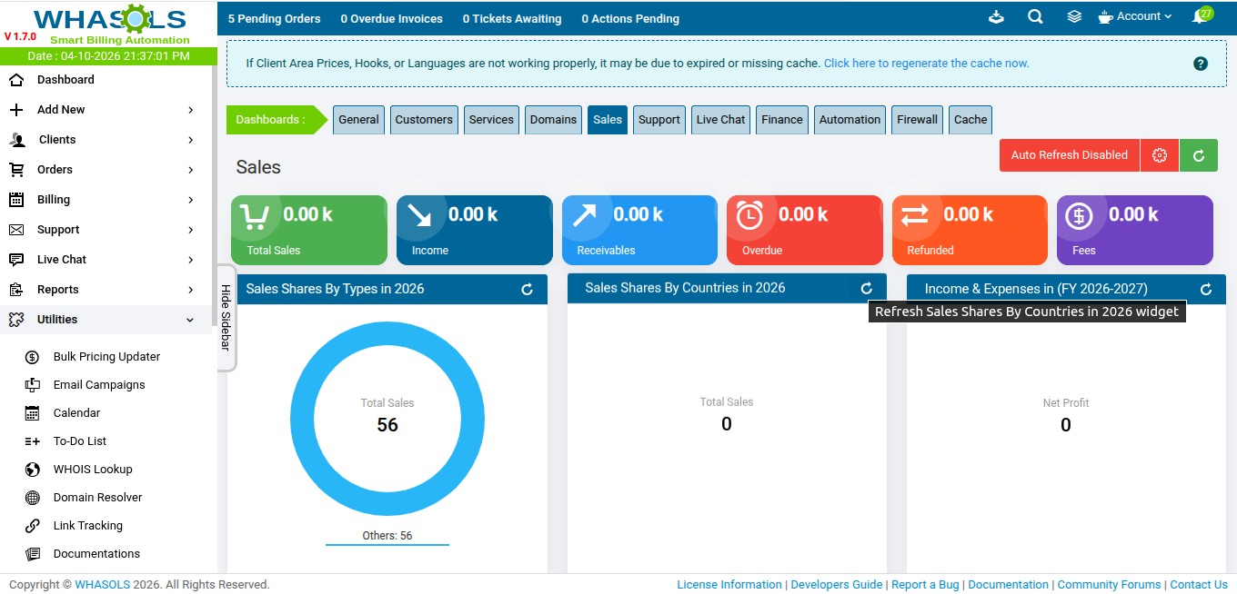
Task: Click the help question mark icon
Action: pos(1200,64)
